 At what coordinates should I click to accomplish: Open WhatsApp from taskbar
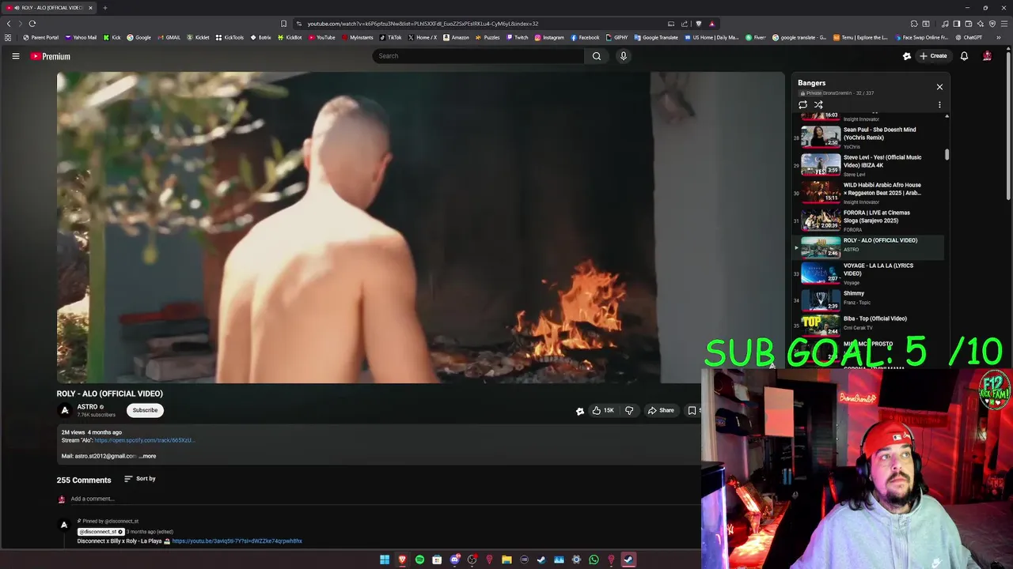[x=594, y=560]
